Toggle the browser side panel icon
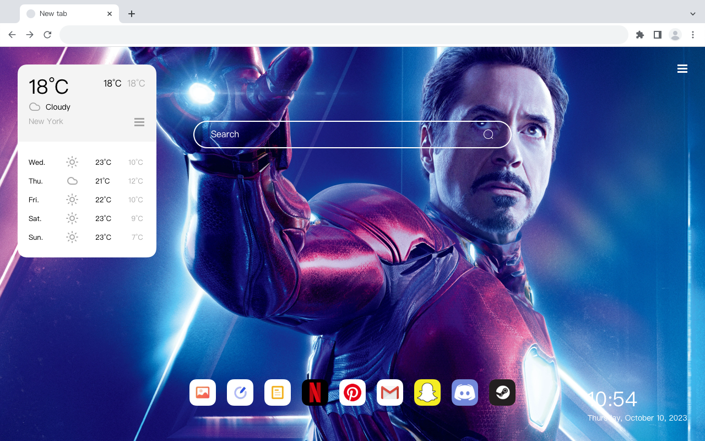This screenshot has width=705, height=441. [657, 35]
